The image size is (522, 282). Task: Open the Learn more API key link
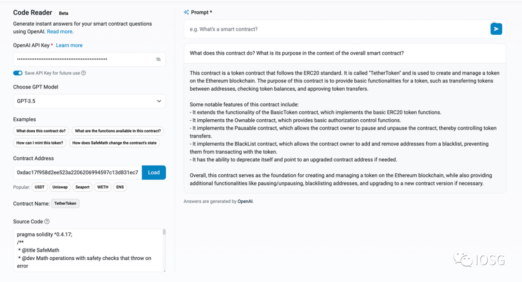pyautogui.click(x=69, y=45)
